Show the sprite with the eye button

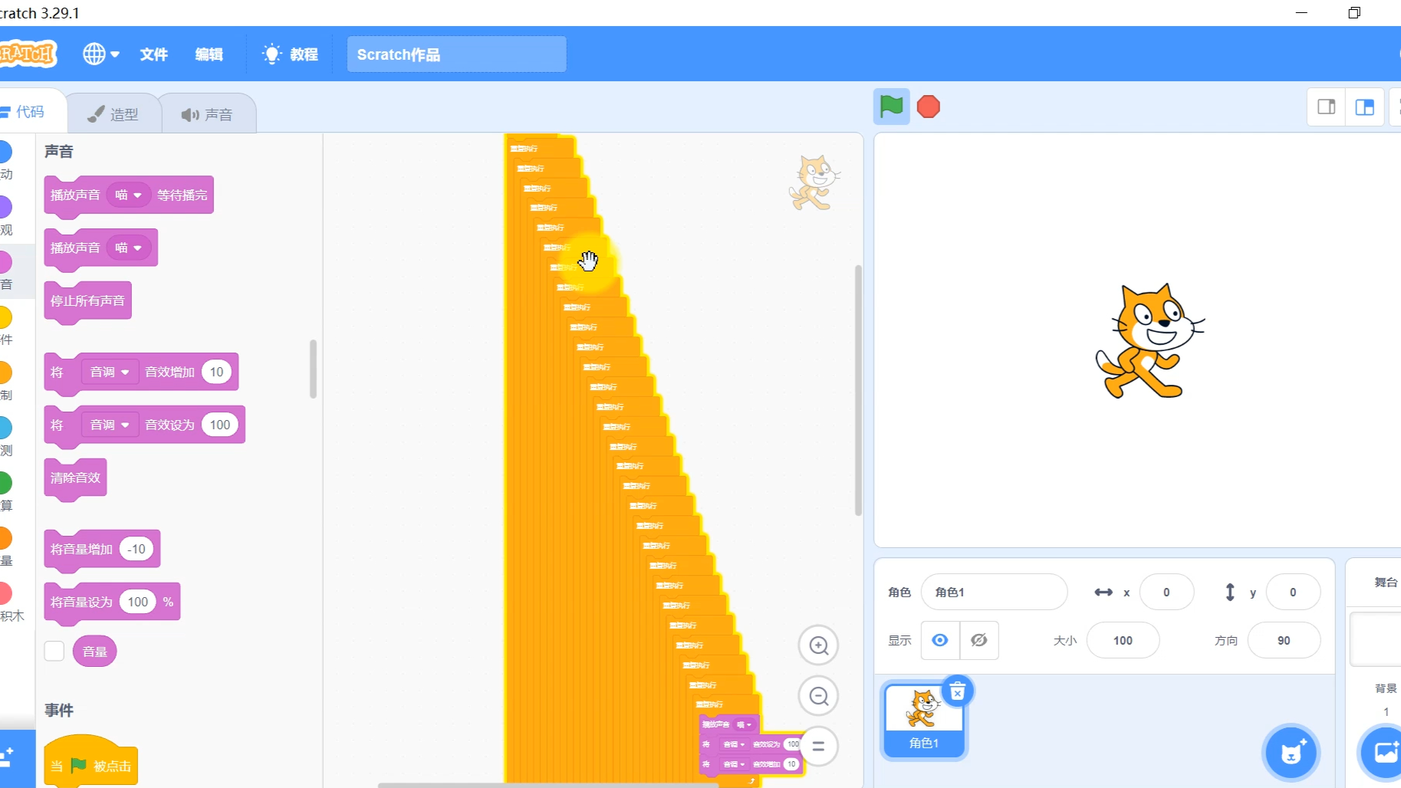tap(940, 640)
